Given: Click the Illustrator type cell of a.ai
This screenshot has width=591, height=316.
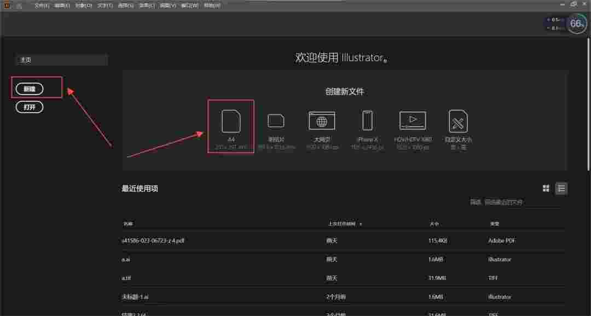Looking at the screenshot, I should pos(500,260).
